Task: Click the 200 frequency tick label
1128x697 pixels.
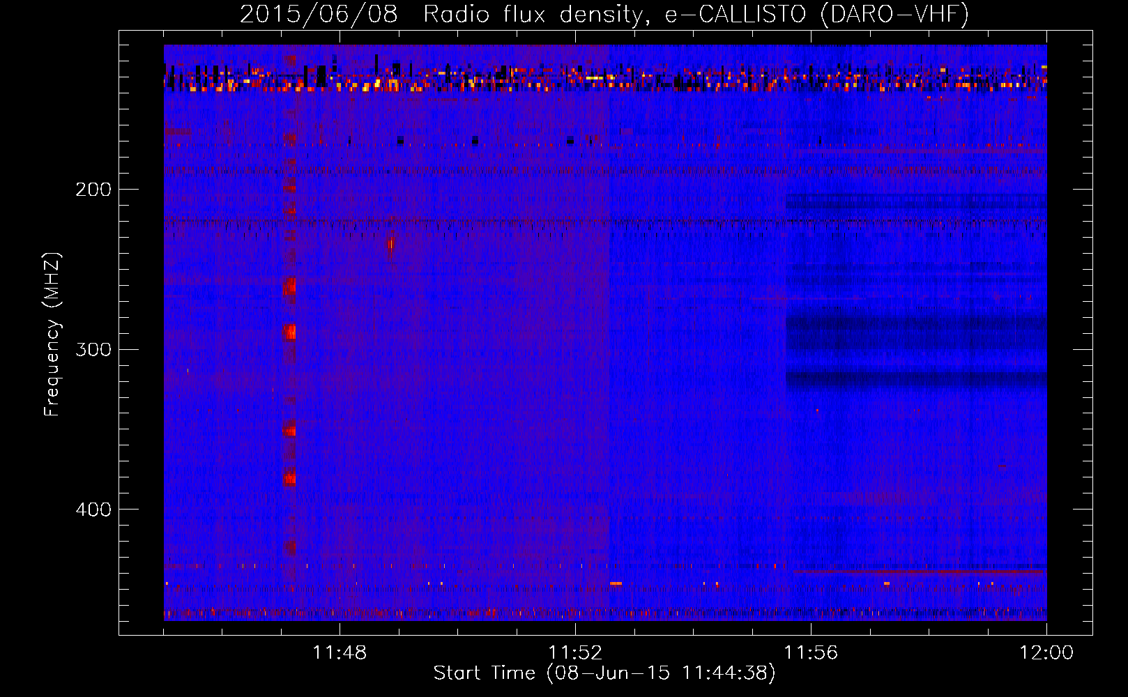Action: (93, 190)
